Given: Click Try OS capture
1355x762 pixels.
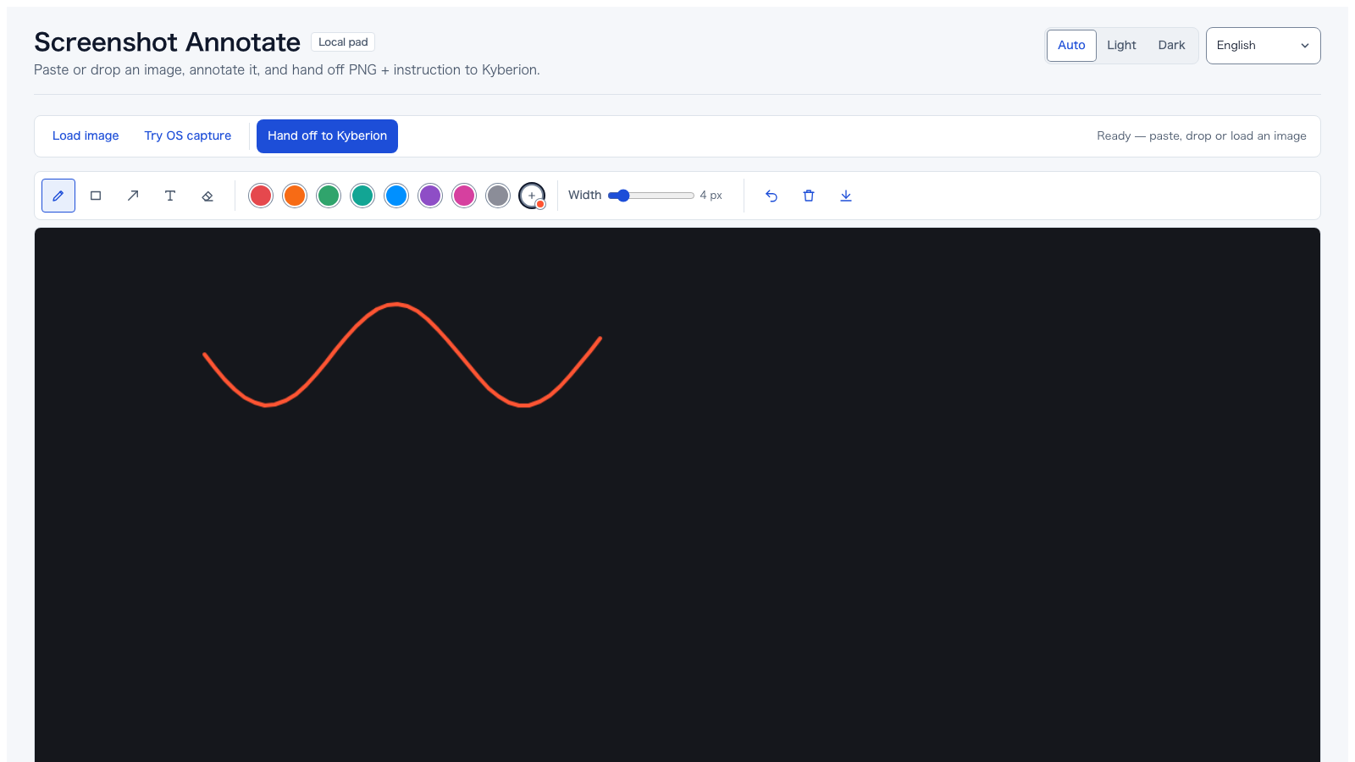Looking at the screenshot, I should tap(188, 136).
